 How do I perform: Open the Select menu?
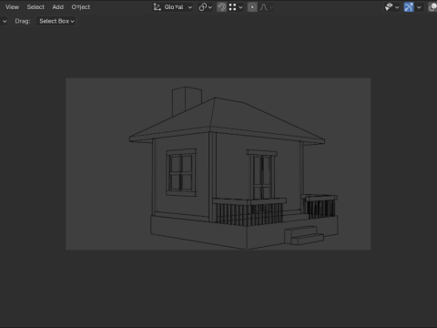[36, 7]
